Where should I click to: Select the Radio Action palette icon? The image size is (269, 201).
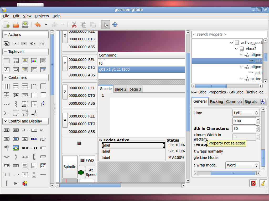pos(33,43)
